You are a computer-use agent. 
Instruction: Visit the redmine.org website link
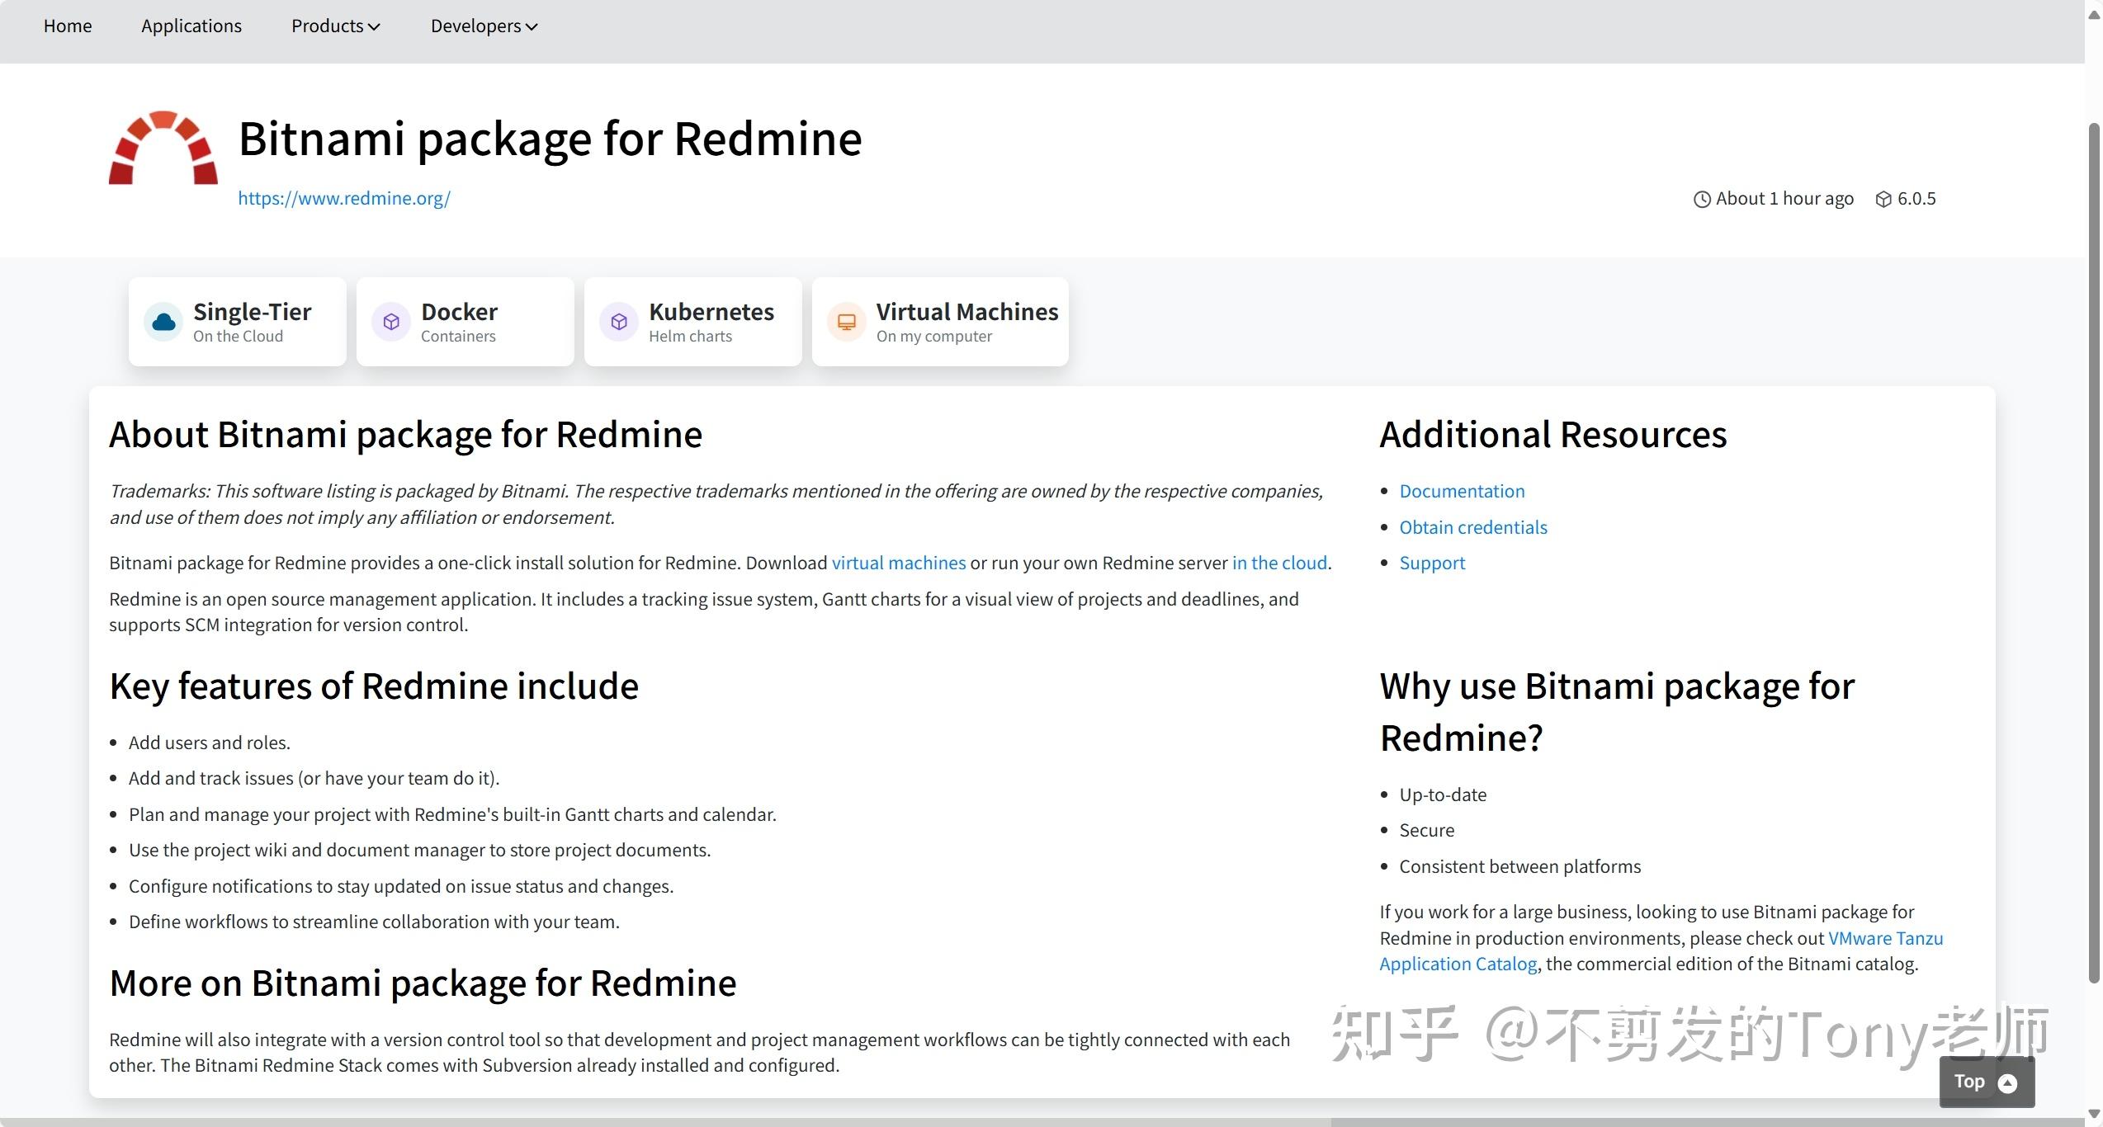tap(343, 198)
